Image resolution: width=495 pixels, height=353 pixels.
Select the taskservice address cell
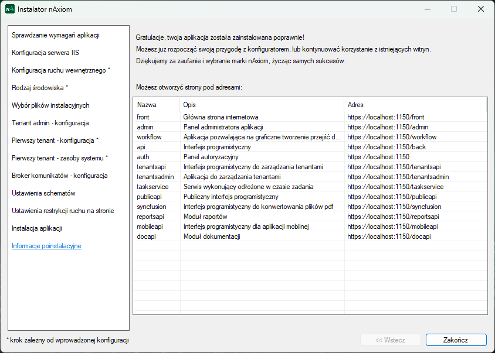click(395, 187)
